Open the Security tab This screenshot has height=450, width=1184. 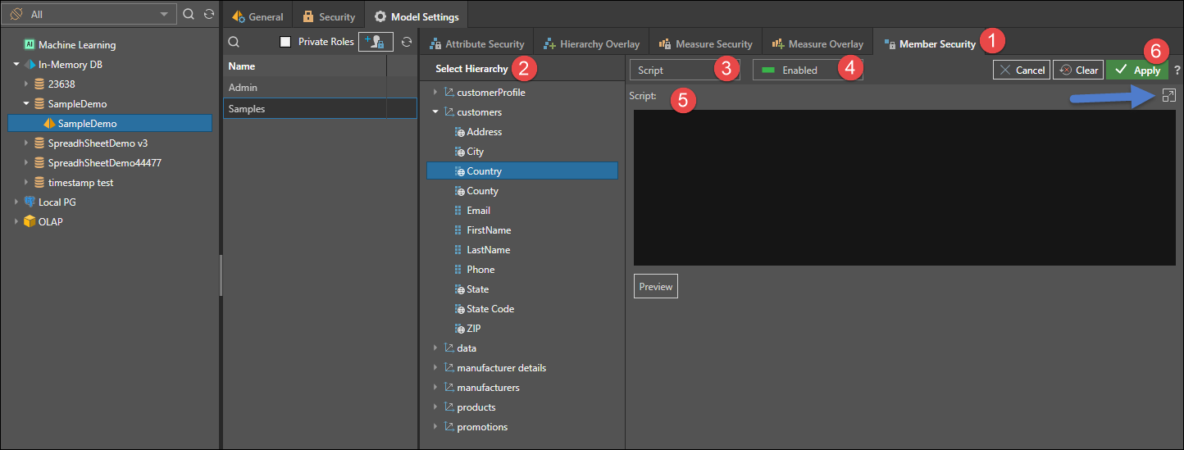329,16
